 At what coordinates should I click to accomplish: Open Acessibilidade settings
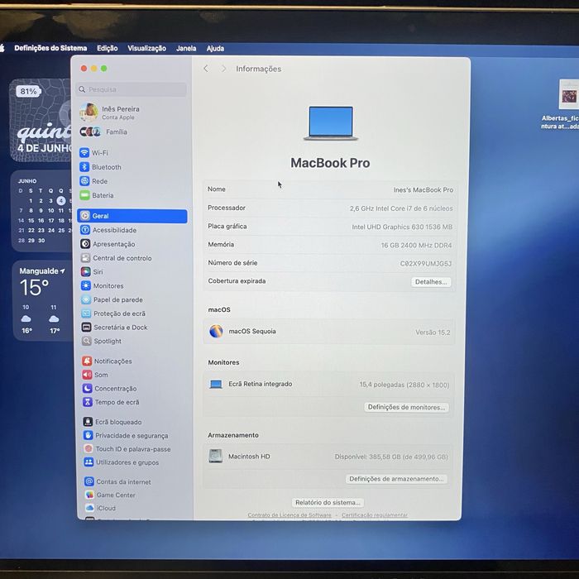point(108,230)
